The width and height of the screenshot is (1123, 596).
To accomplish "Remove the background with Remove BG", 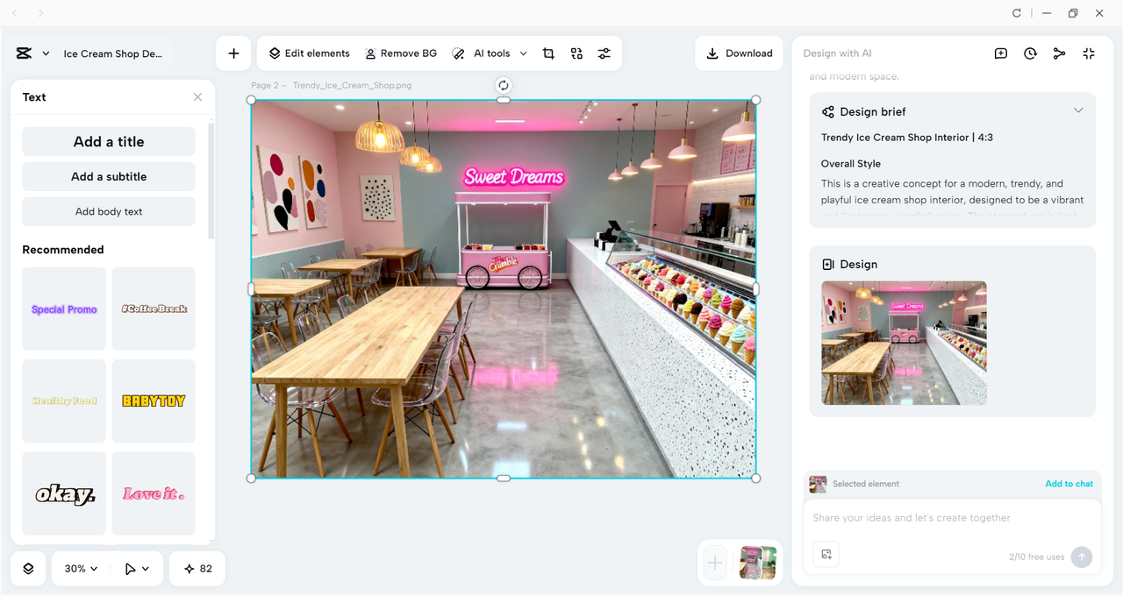I will click(x=401, y=53).
